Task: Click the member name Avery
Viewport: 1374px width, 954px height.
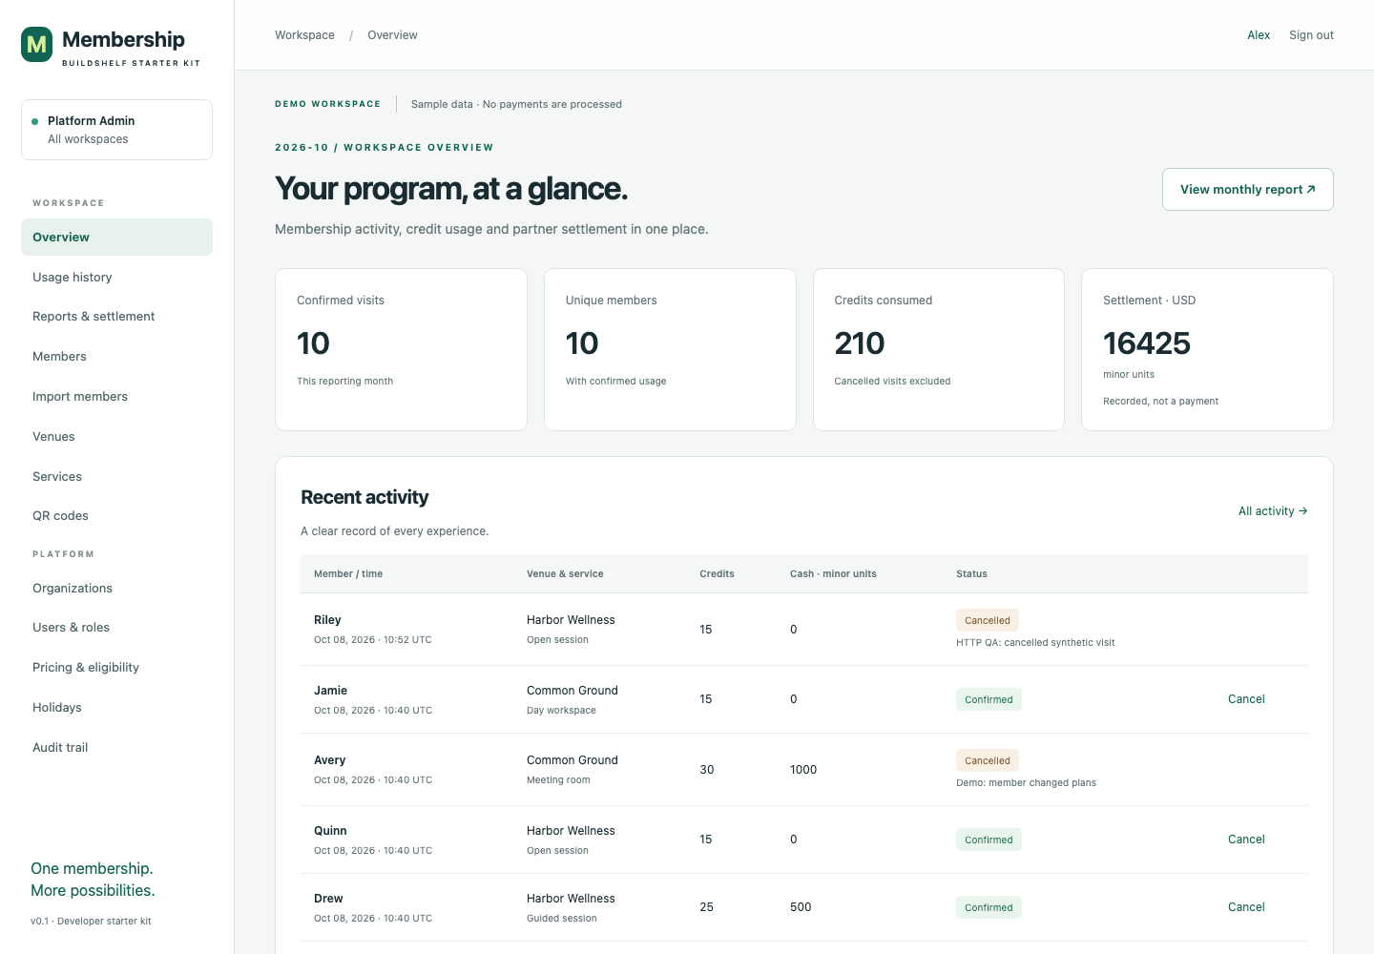Action: pos(329,760)
